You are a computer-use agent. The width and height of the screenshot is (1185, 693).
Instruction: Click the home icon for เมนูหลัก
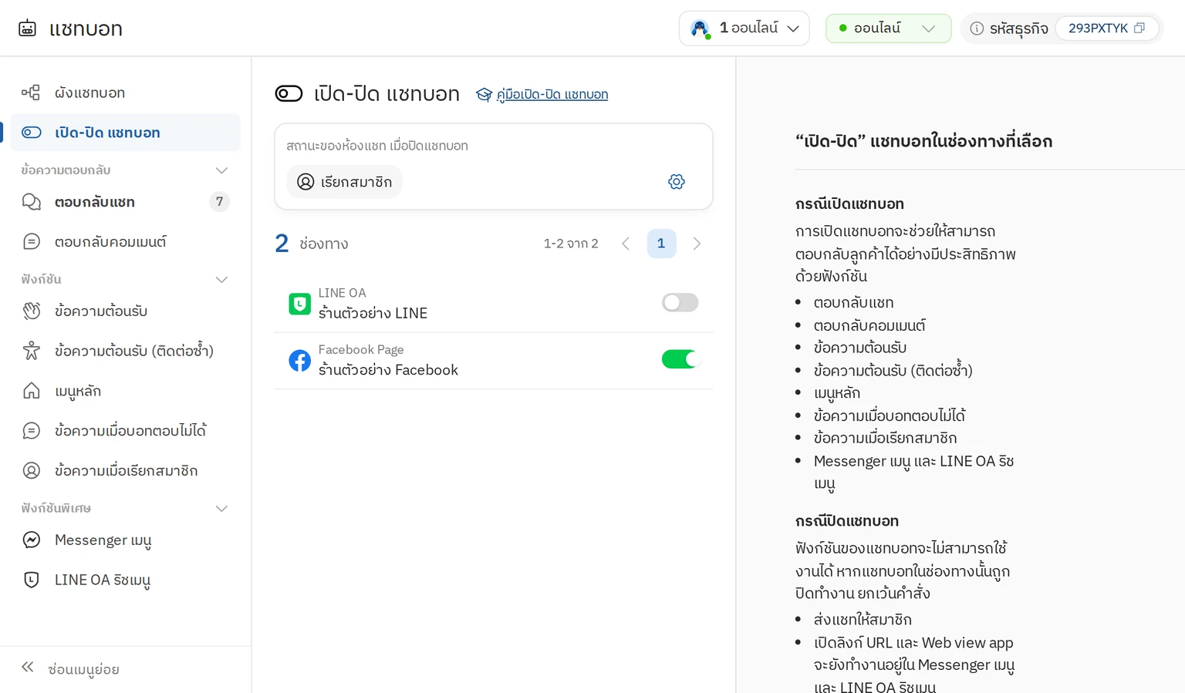pyautogui.click(x=31, y=391)
